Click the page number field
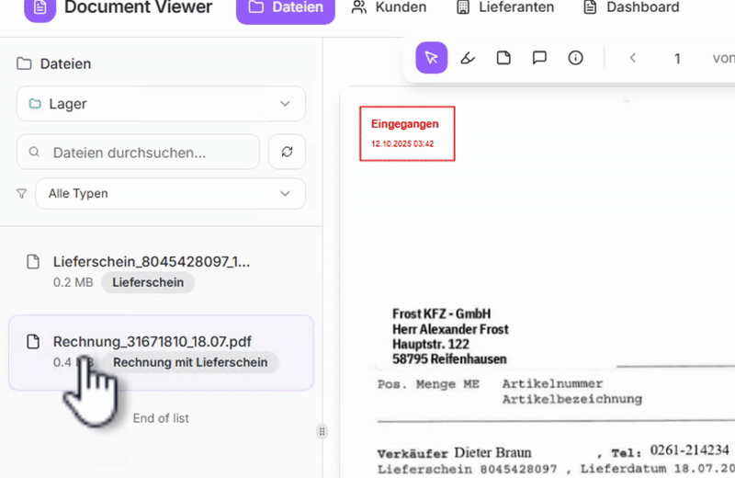735x478 pixels. tap(677, 58)
